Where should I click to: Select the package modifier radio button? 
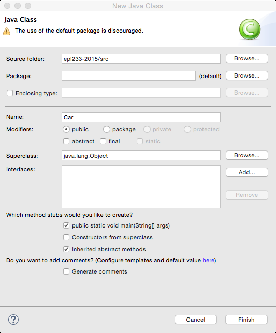[x=107, y=129]
